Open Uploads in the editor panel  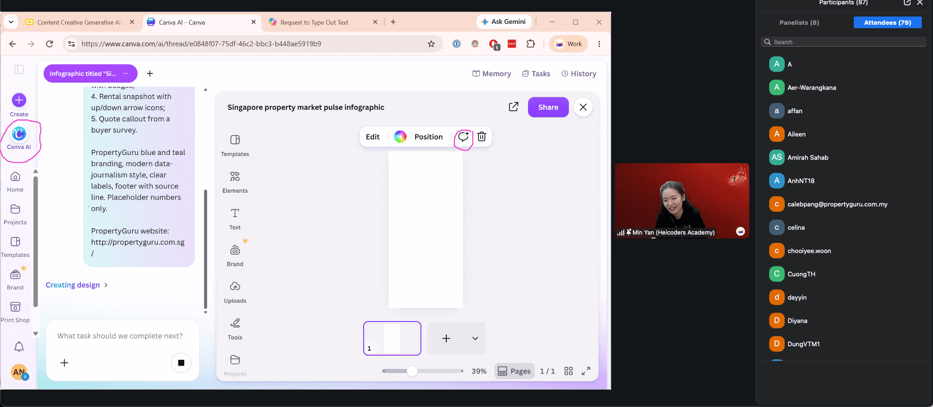click(x=235, y=292)
